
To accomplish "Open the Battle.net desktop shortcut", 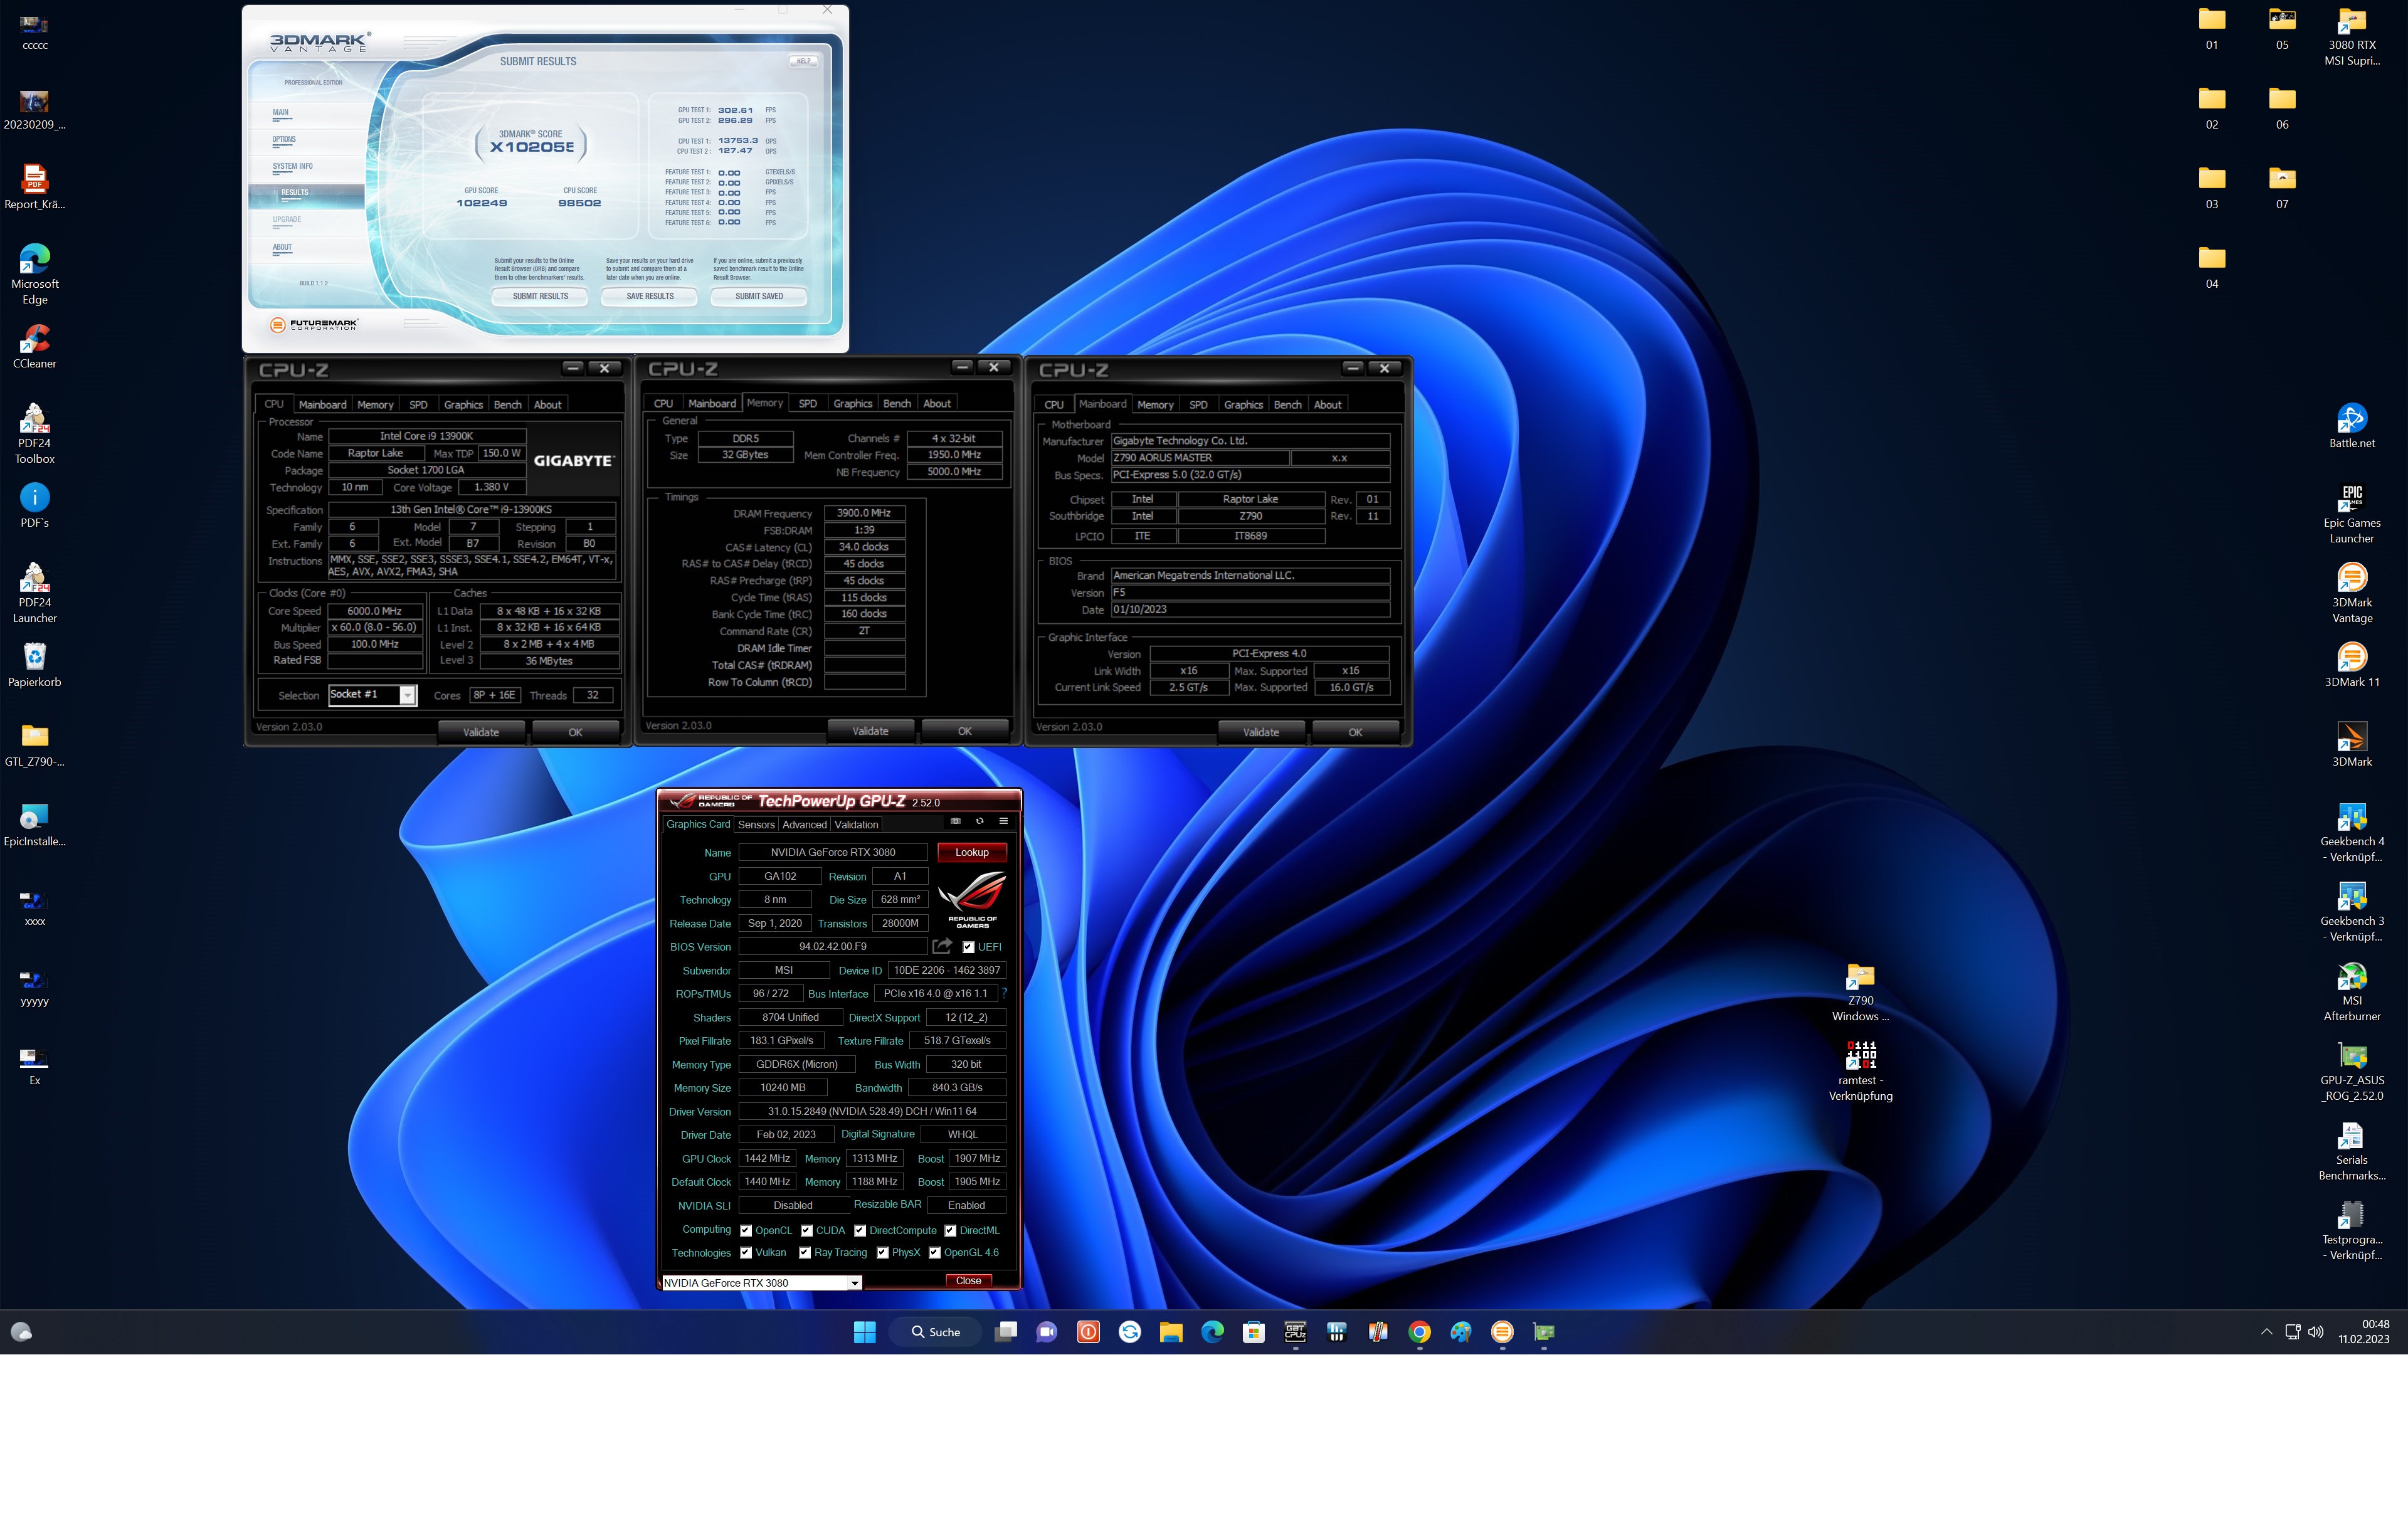I will (2351, 426).
